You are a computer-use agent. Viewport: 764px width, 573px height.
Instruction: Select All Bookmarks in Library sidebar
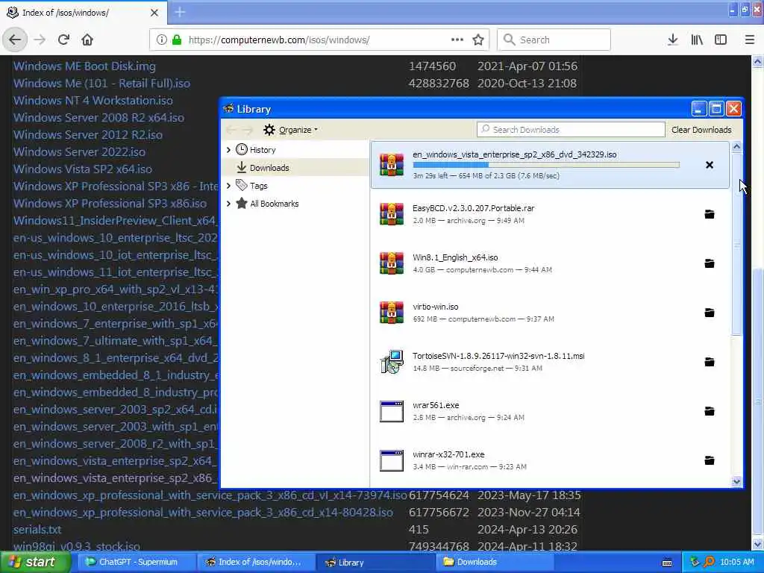click(274, 204)
